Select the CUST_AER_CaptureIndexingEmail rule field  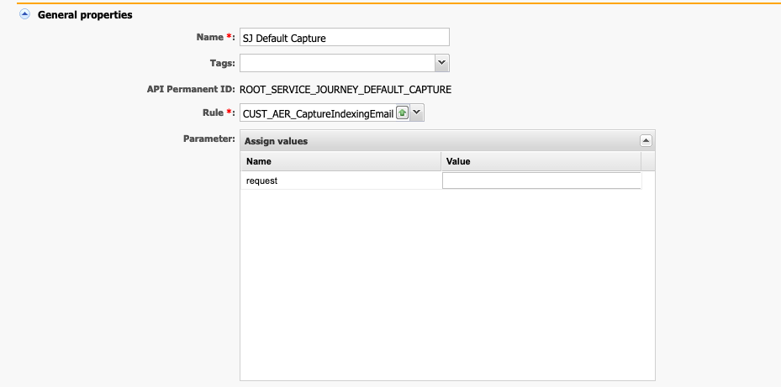pyautogui.click(x=318, y=113)
